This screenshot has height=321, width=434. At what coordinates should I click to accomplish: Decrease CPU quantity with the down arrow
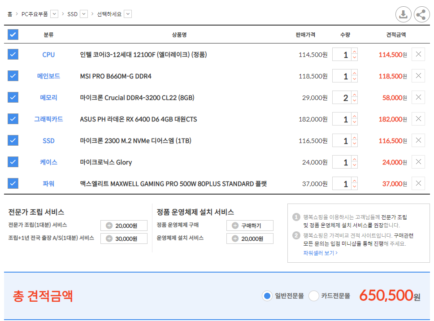click(x=355, y=57)
